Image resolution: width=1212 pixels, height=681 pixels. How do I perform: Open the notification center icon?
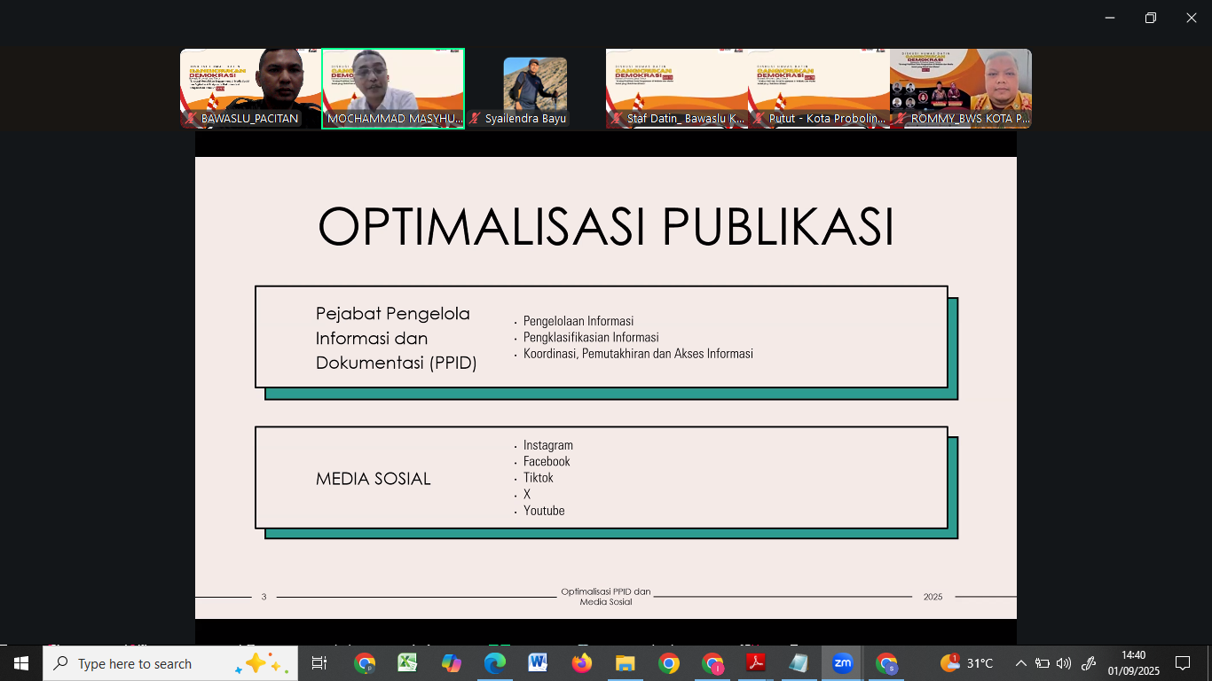1183,663
